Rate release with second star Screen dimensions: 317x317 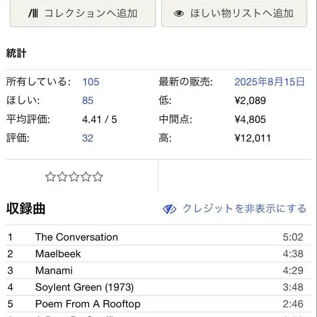(x=62, y=177)
